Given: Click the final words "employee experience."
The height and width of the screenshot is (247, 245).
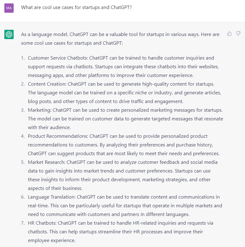Looking at the screenshot, I should click(51, 240).
